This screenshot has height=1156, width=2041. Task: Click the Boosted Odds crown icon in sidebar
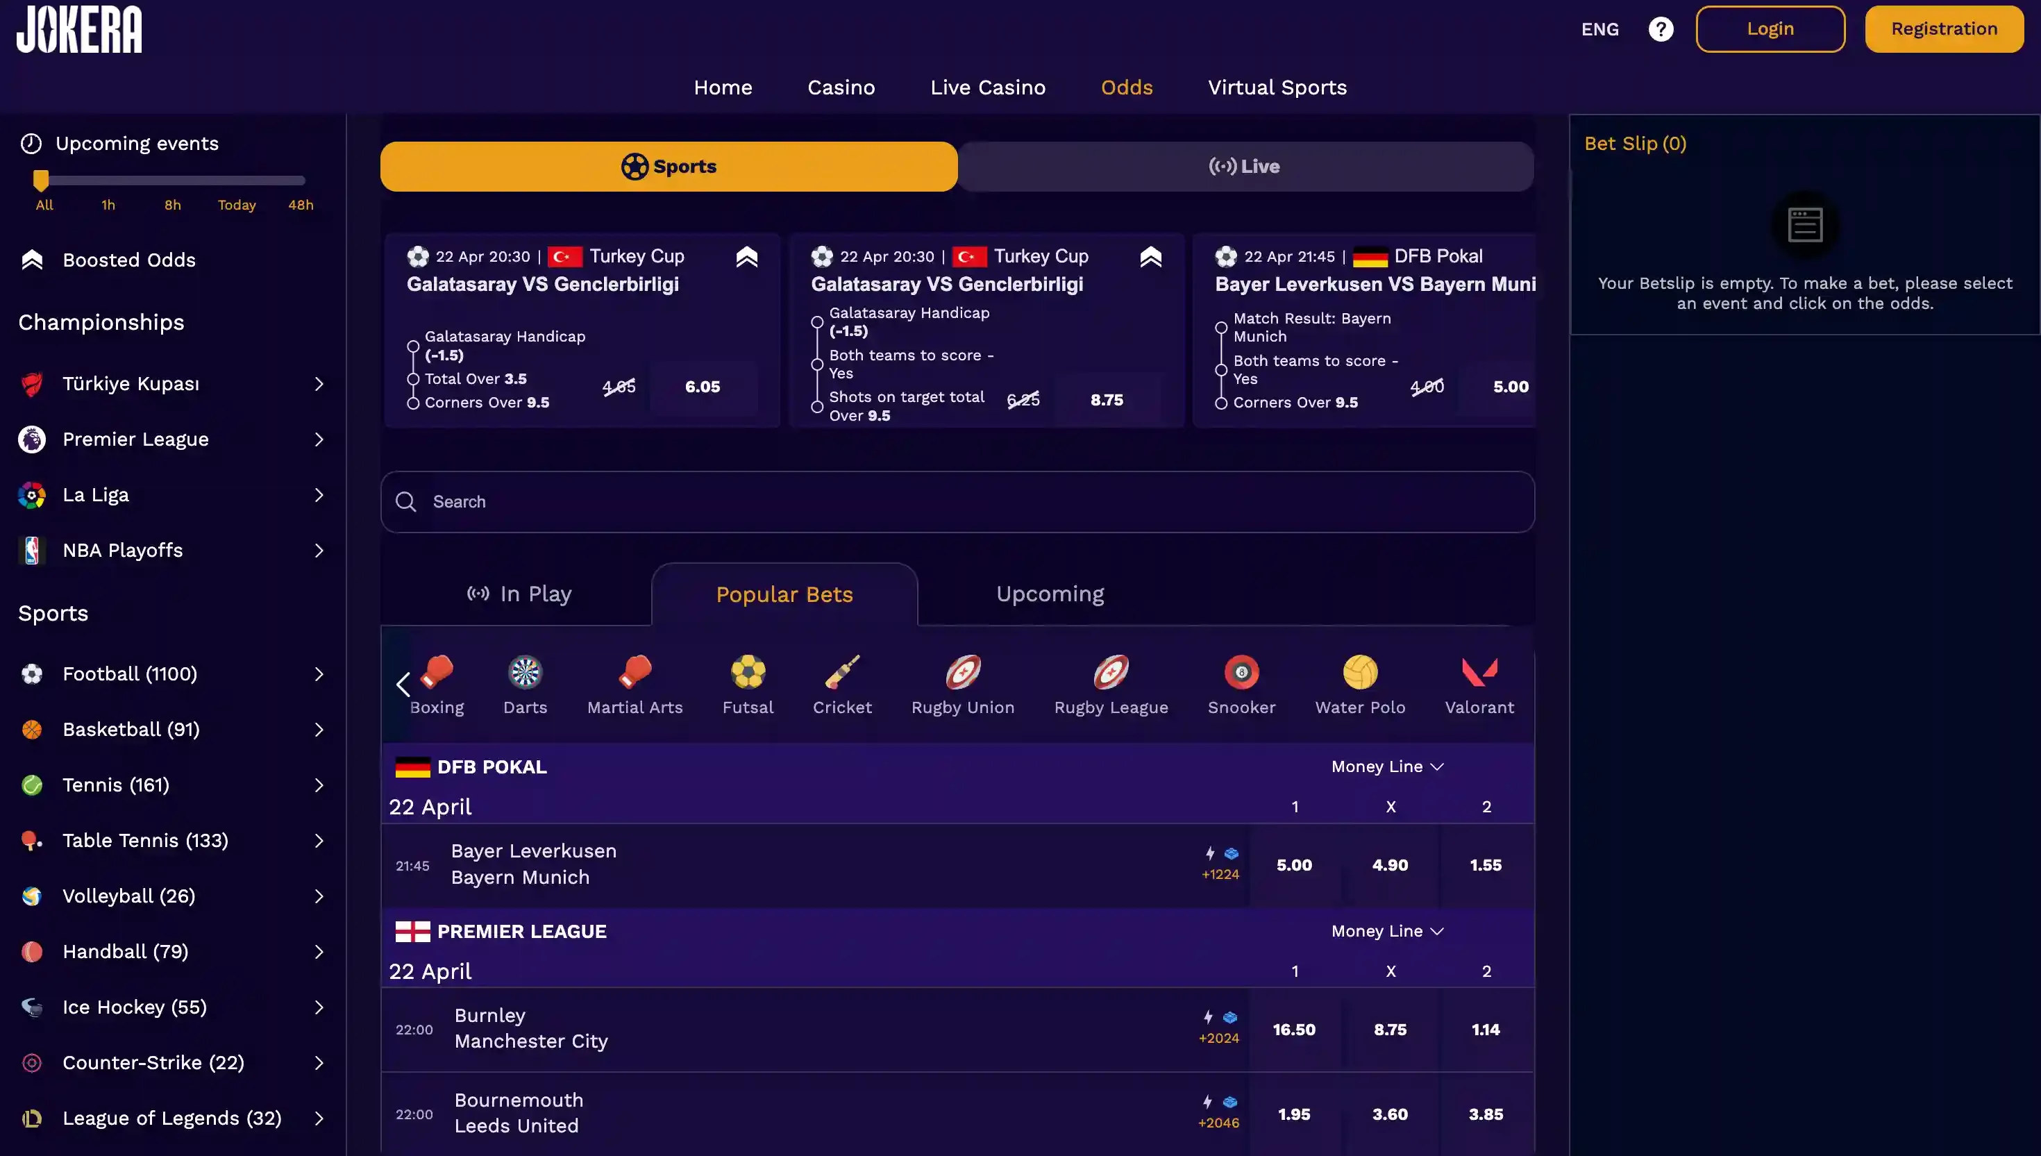click(32, 260)
